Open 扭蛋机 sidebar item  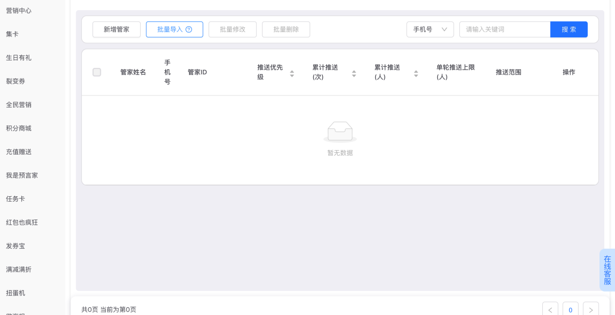[x=16, y=293]
